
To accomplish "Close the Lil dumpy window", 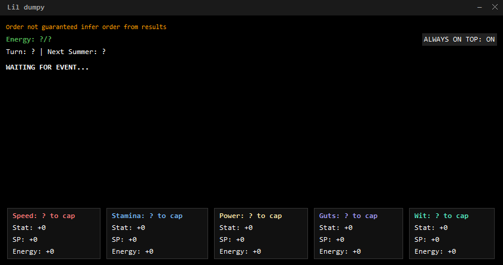I will [495, 7].
